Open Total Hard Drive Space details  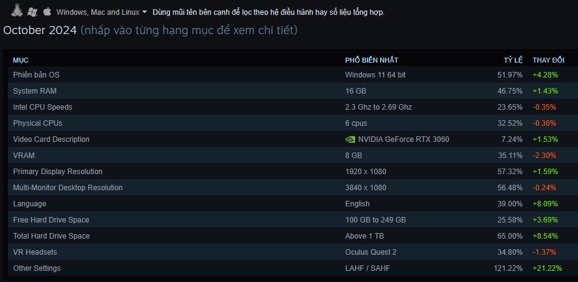pyautogui.click(x=291, y=236)
